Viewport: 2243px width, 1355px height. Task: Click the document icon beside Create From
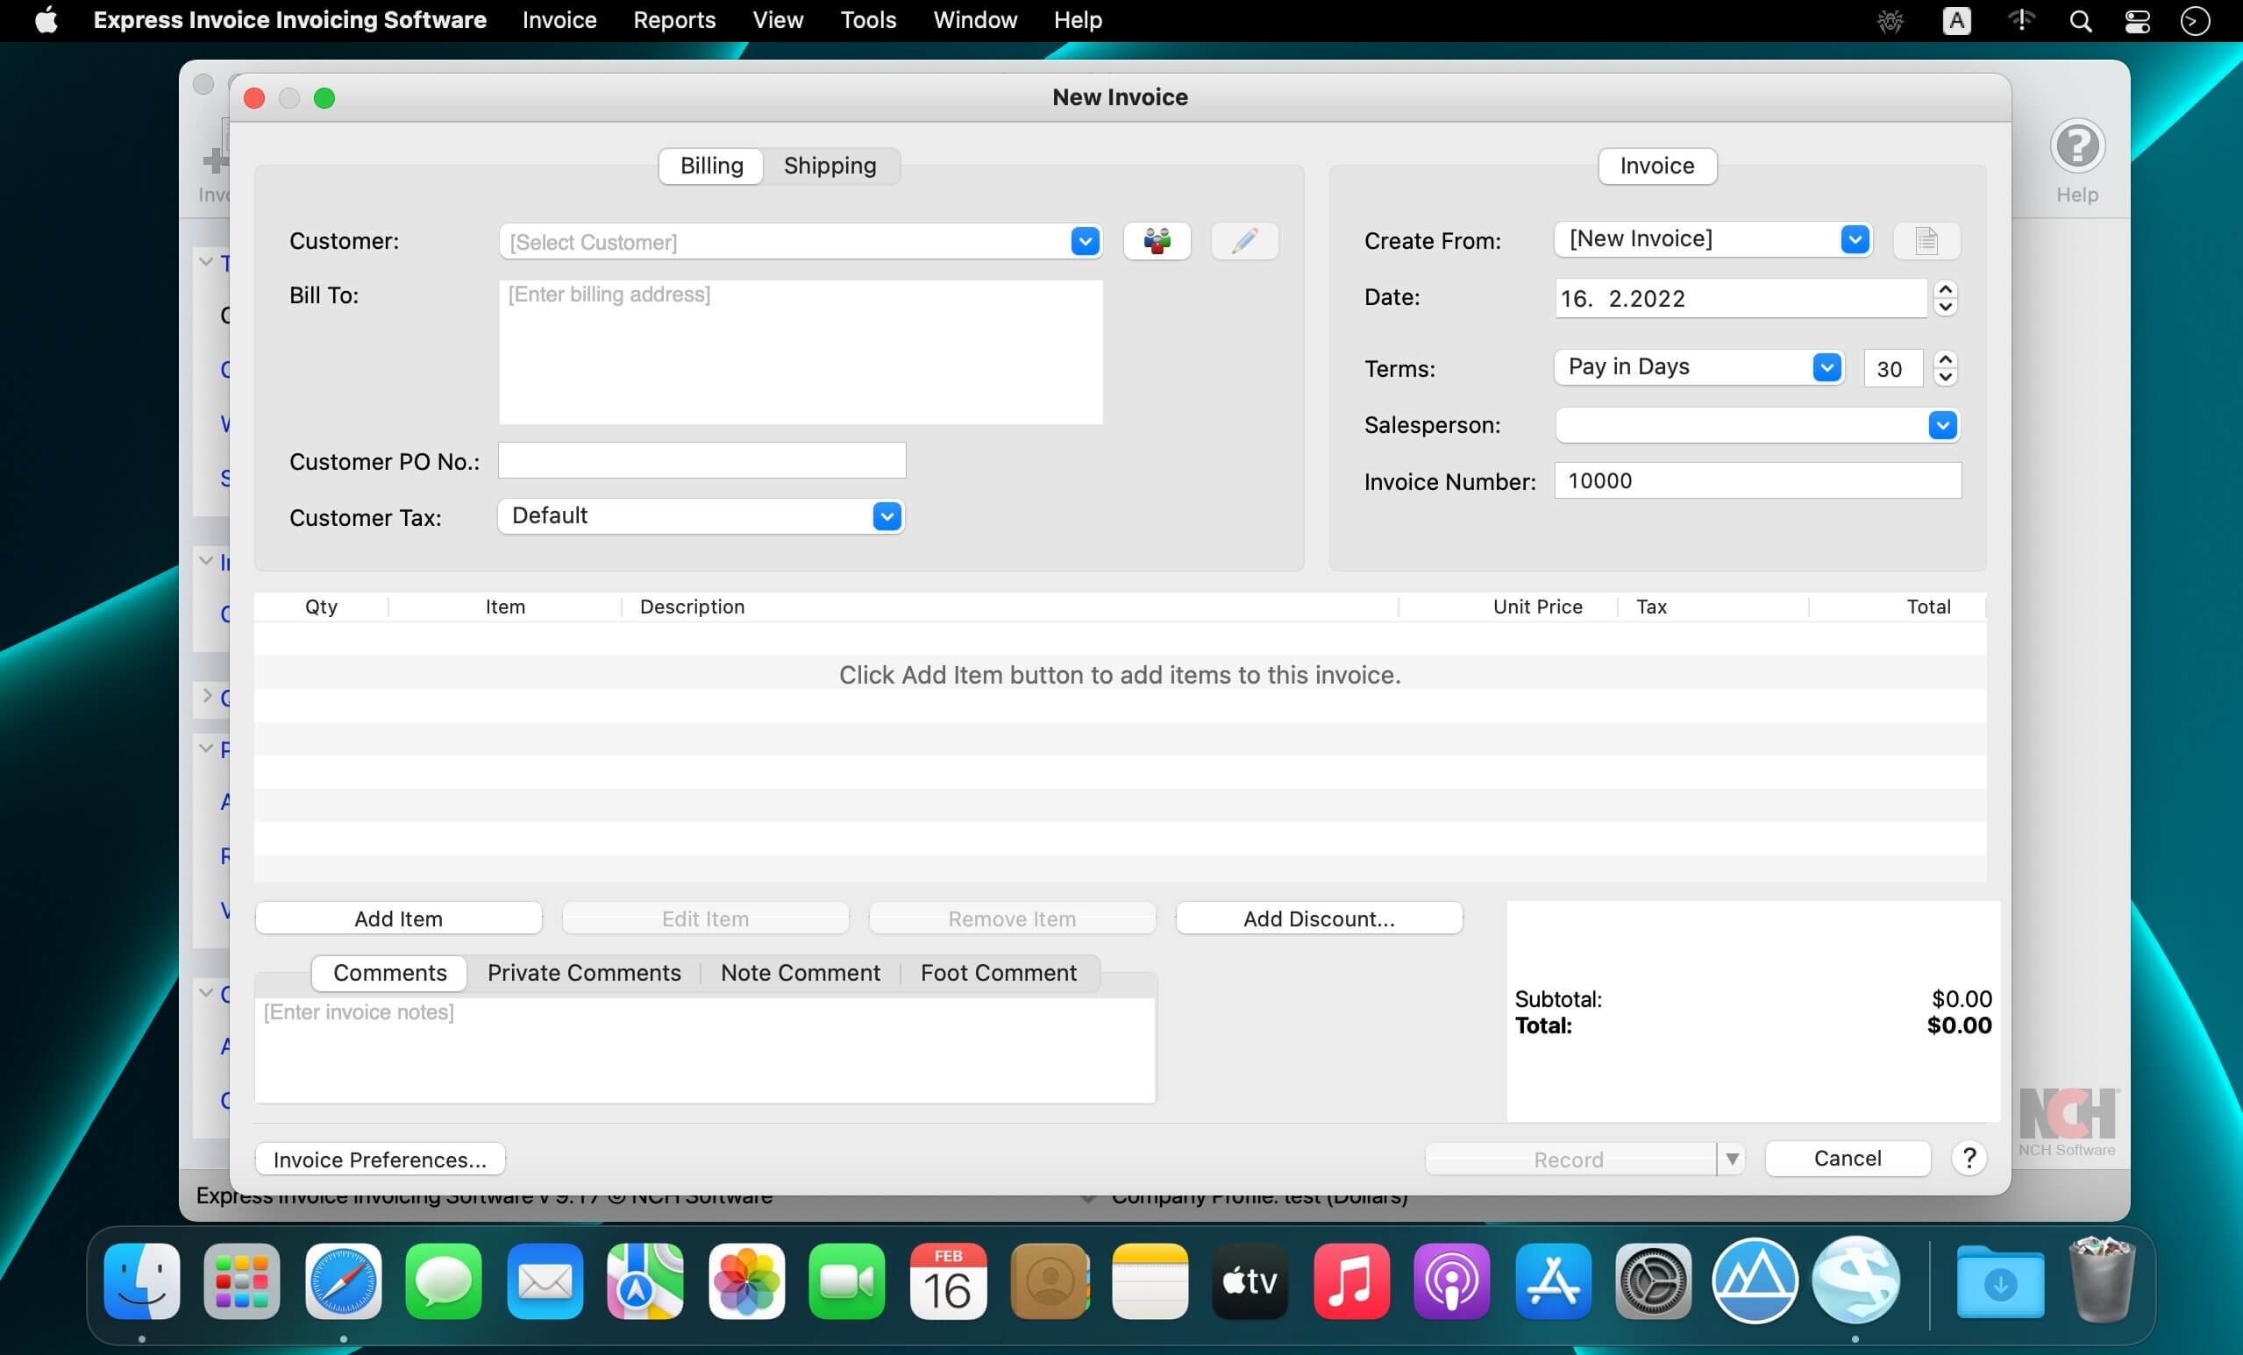1926,240
